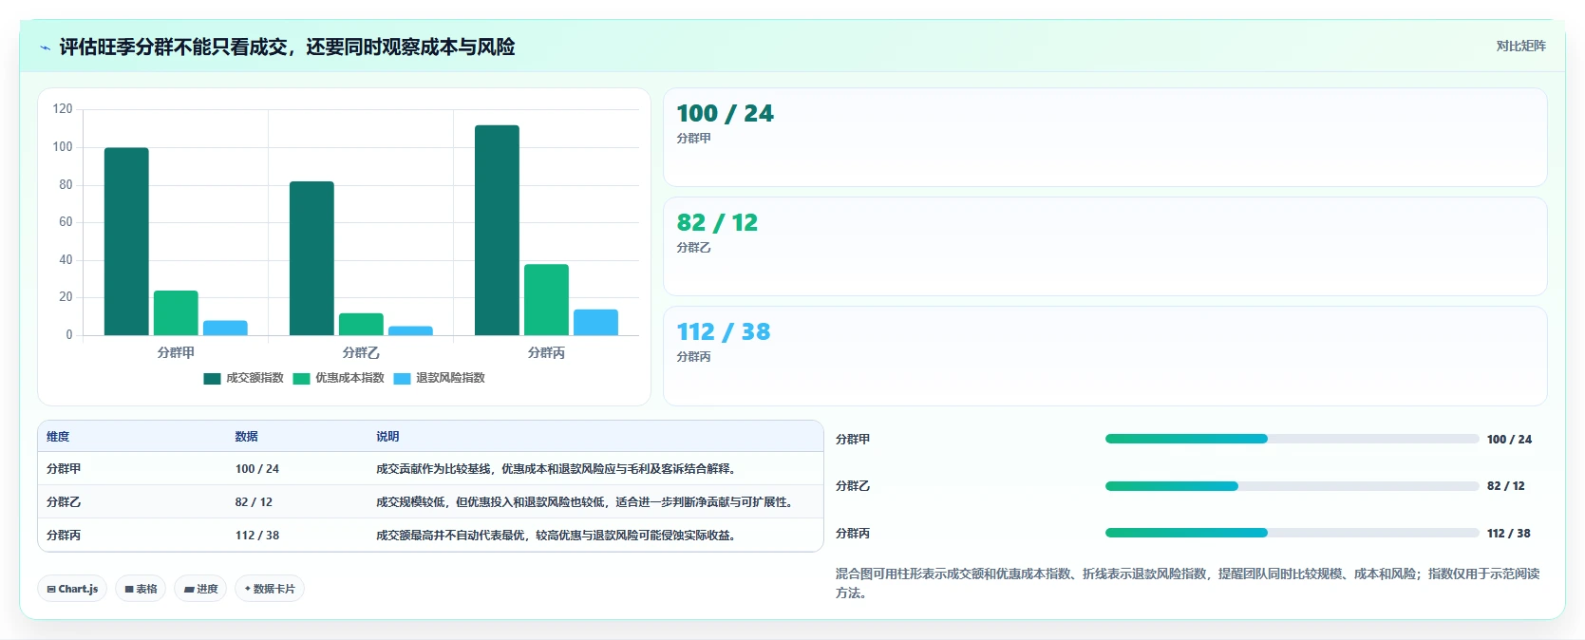
Task: Open the 100 / 24 分群甲 data card
Action: [1104, 138]
